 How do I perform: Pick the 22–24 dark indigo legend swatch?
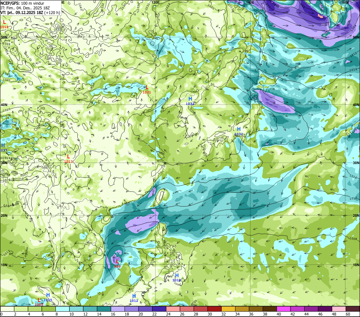click(159, 309)
